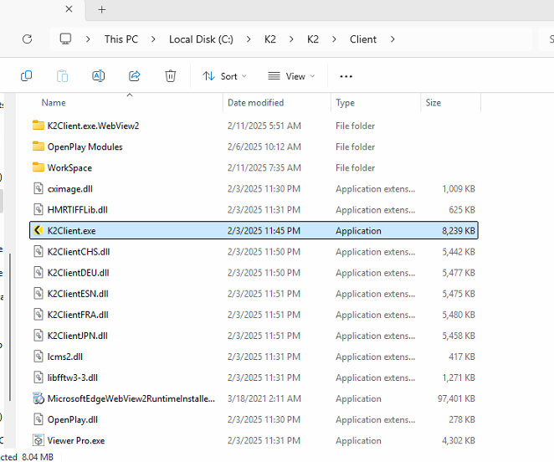This screenshot has height=462, width=554.
Task: Select the K2ClientJPN.dll file name
Action: point(78,336)
